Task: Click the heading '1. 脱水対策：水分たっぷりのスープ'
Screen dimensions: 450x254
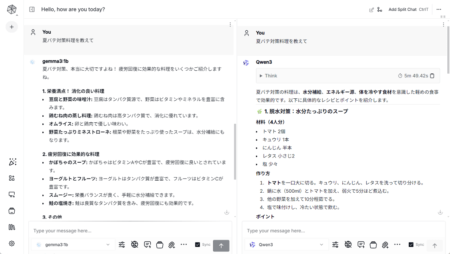Action: (306, 111)
